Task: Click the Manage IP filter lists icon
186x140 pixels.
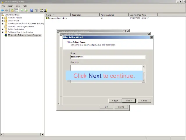Action: pos(46,10)
